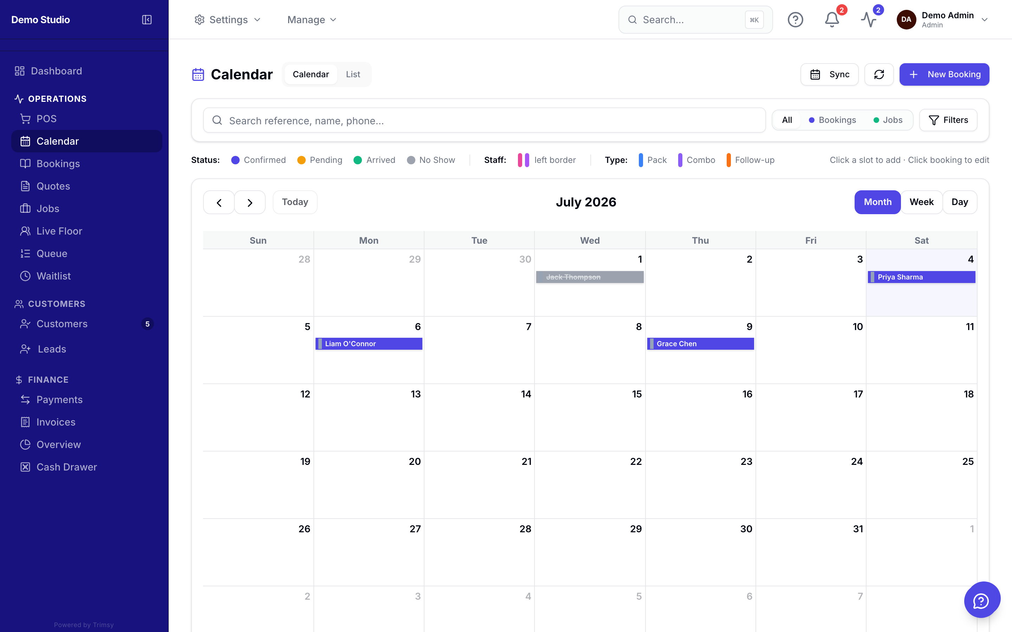Viewport: 1012px width, 632px height.
Task: Open Live Floor in the sidebar
Action: pyautogui.click(x=86, y=231)
